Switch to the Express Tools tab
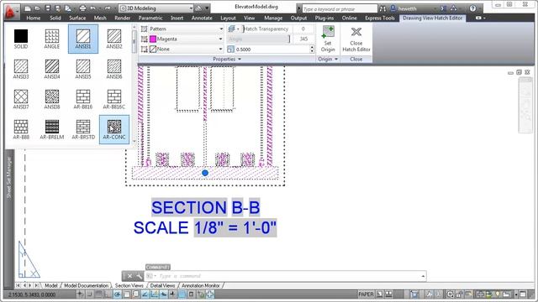This screenshot has height=302, width=538. 379,18
